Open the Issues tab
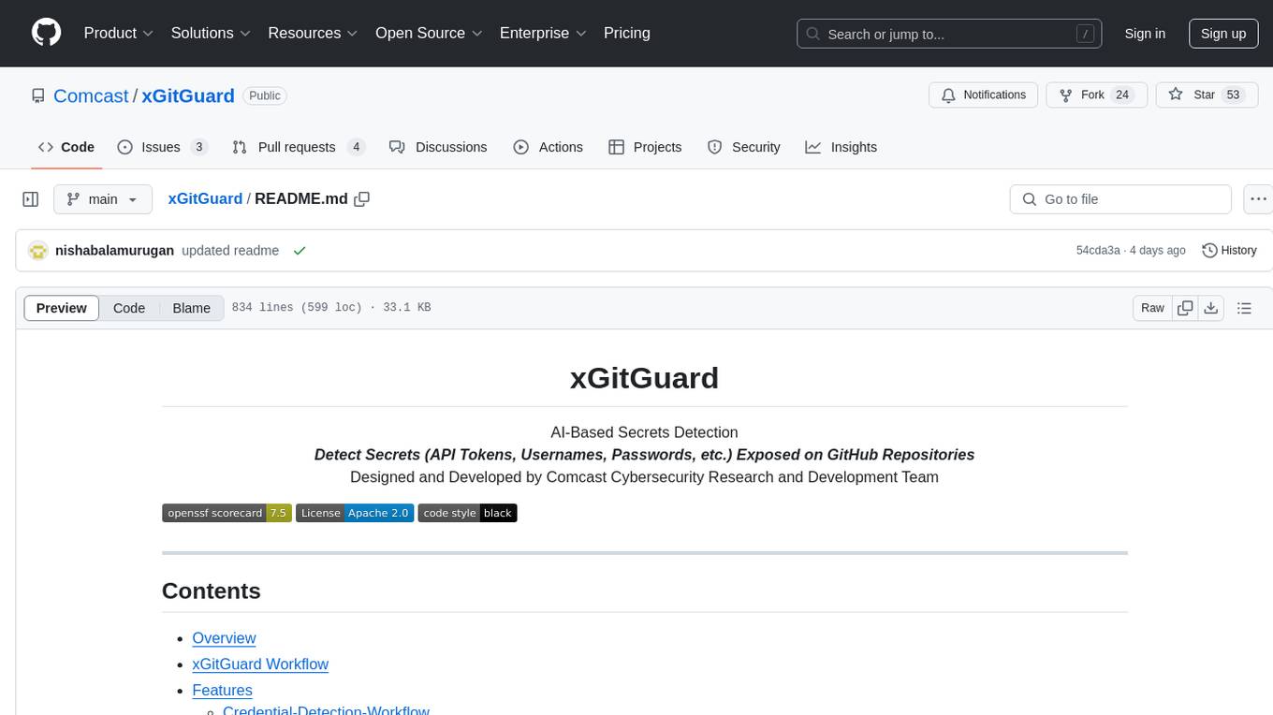This screenshot has width=1273, height=715. [x=163, y=147]
